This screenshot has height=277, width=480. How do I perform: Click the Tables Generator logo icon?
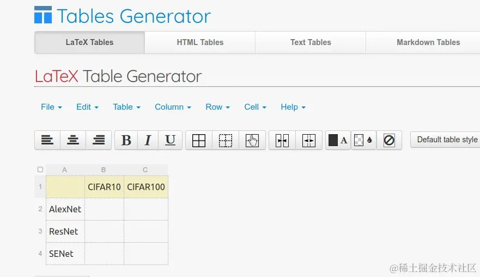point(43,15)
